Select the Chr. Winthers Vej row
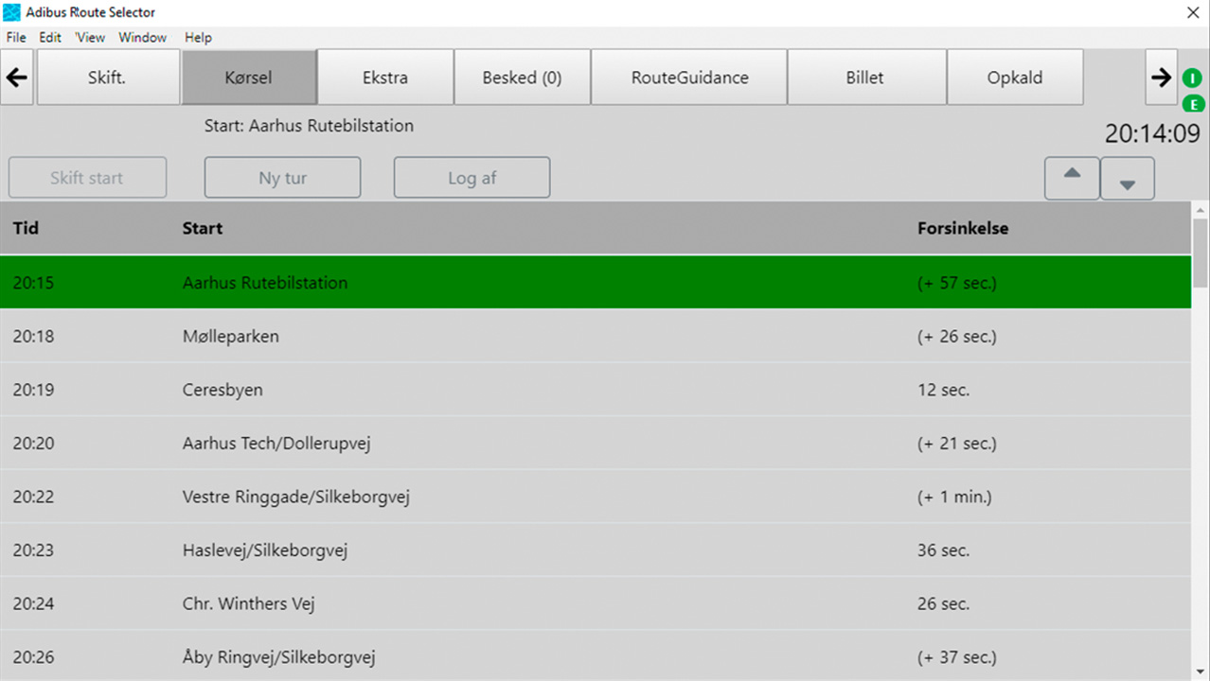The height and width of the screenshot is (681, 1210). click(596, 603)
